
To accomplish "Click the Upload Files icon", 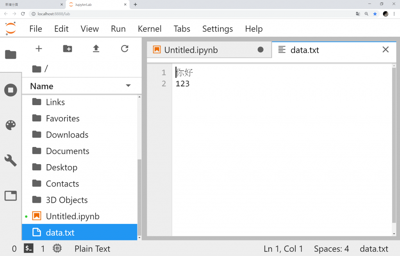I will pyautogui.click(x=96, y=48).
